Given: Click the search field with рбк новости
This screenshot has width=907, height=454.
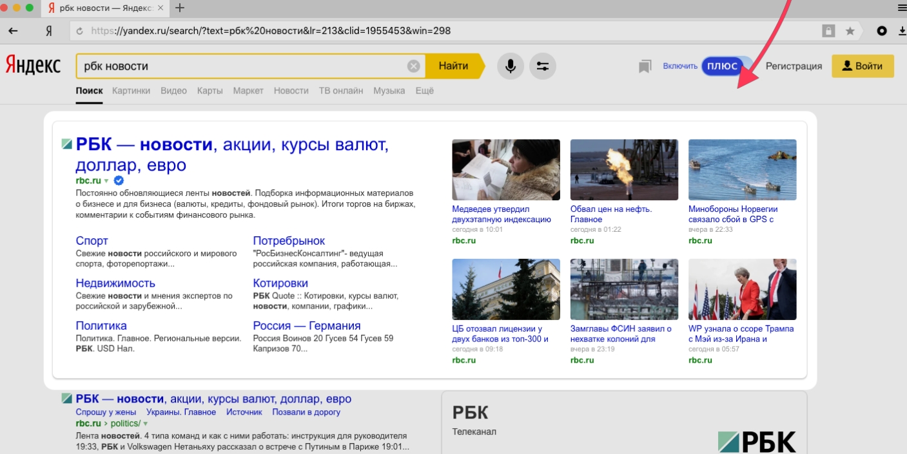Looking at the screenshot, I should click(242, 66).
